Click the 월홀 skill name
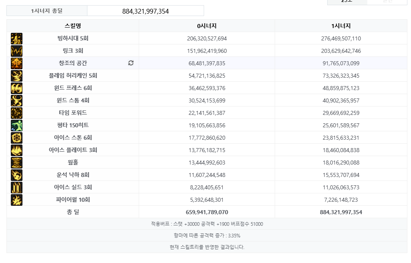The width and height of the screenshot is (411, 263). click(x=73, y=163)
